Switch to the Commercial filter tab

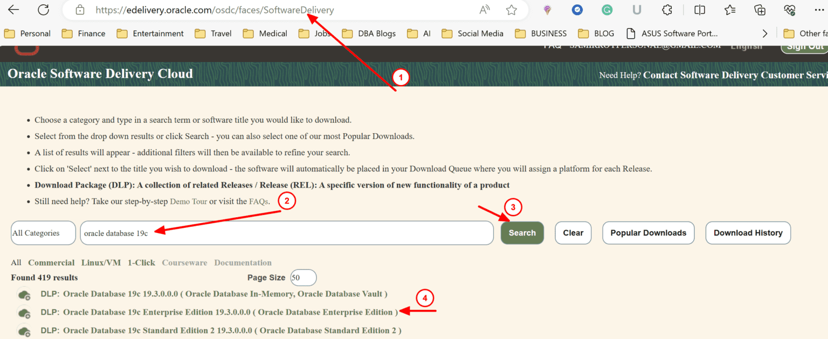[x=51, y=262]
